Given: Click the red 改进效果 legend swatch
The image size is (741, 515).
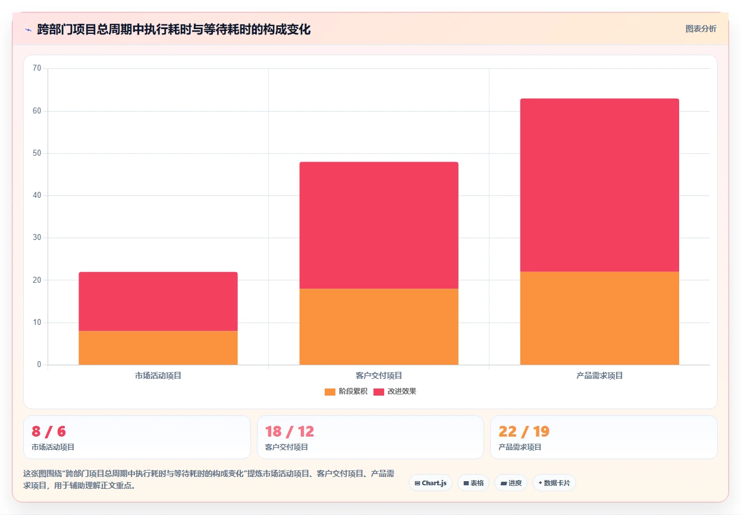Looking at the screenshot, I should click(379, 391).
